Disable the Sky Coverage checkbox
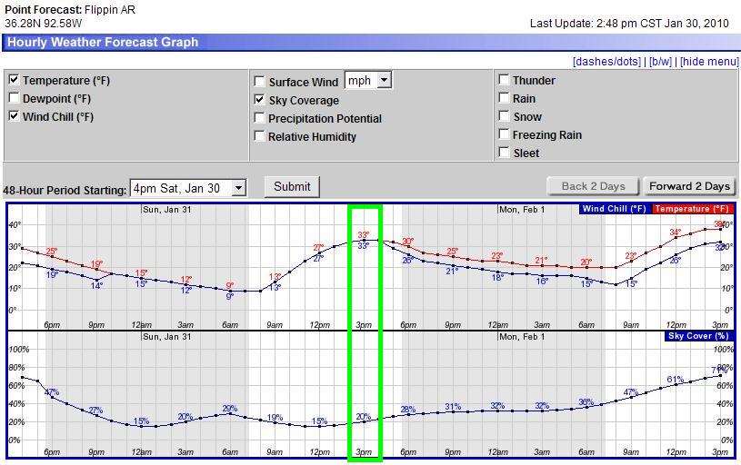 (260, 100)
